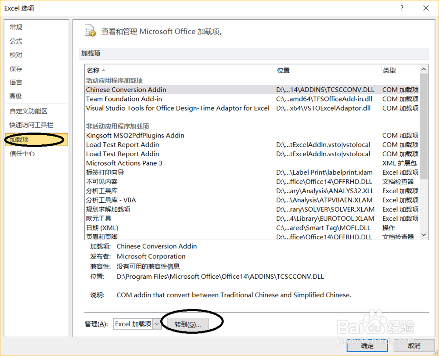Click the COM addin description text

click(234, 295)
